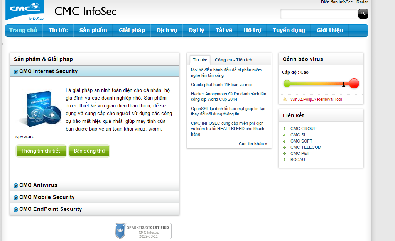Image resolution: width=395 pixels, height=241 pixels.
Task: Open the Giải pháp menu
Action: [x=132, y=30]
